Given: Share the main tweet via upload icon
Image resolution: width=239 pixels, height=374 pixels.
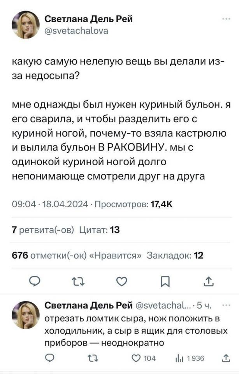Looking at the screenshot, I should [x=208, y=280].
